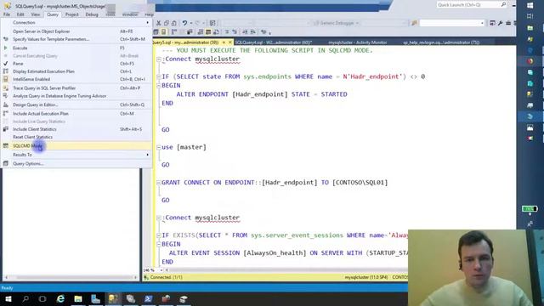Open the Undo history dropdown arrow
Viewport: 544px width, 306px height.
(x=190, y=23)
